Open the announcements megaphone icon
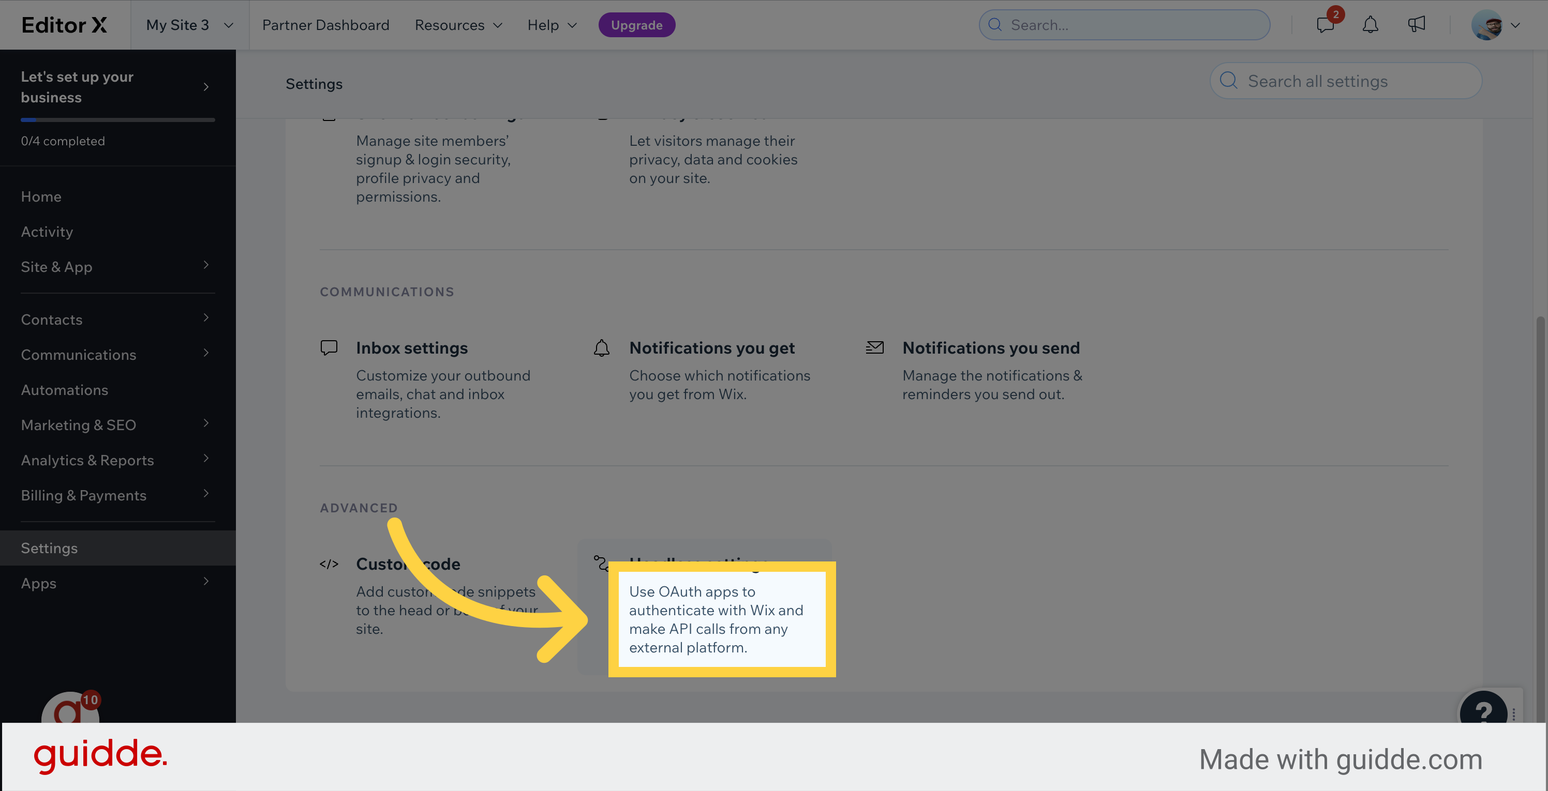 pyautogui.click(x=1417, y=25)
